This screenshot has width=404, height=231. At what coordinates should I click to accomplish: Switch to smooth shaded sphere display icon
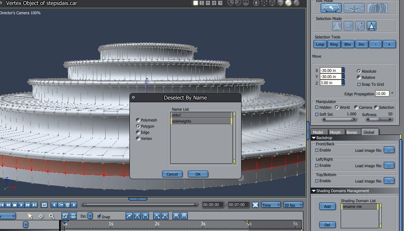point(288,3)
